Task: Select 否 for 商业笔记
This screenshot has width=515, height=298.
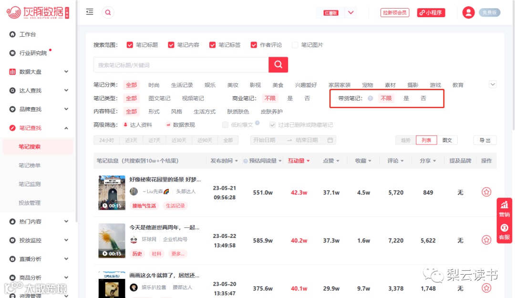Action: [x=307, y=98]
